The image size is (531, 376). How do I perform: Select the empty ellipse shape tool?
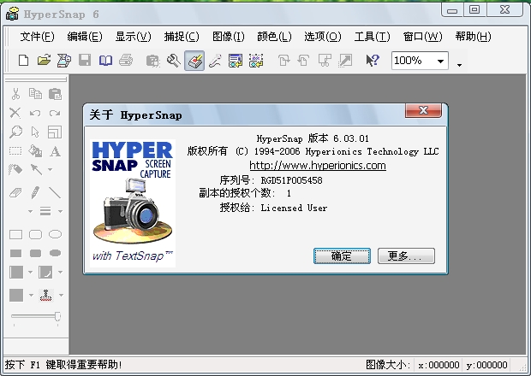tap(55, 234)
